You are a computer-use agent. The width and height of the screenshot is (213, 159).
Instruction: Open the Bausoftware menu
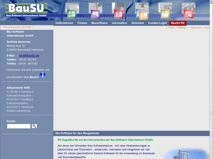pos(99,23)
